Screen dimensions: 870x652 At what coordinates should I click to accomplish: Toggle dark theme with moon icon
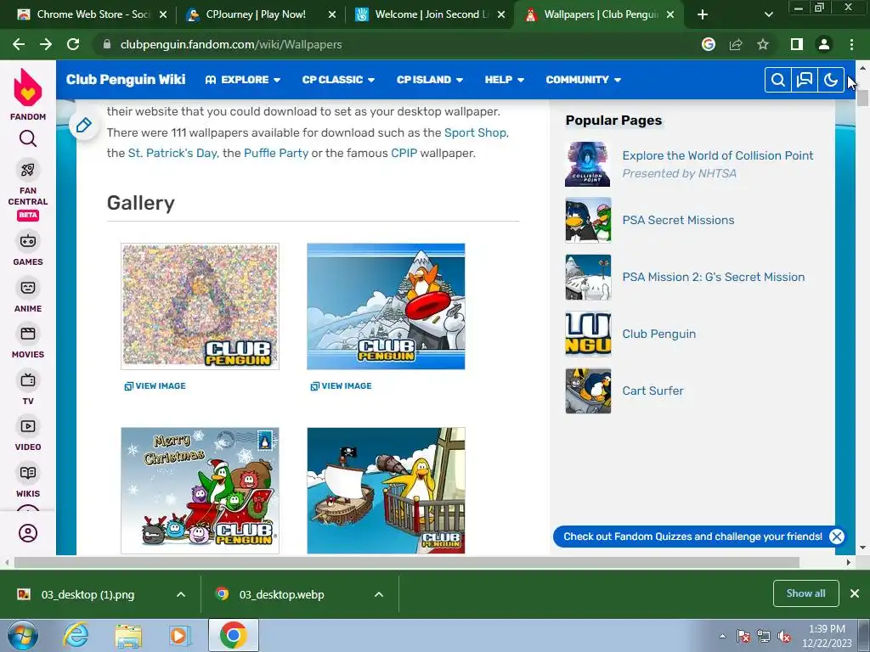click(831, 80)
